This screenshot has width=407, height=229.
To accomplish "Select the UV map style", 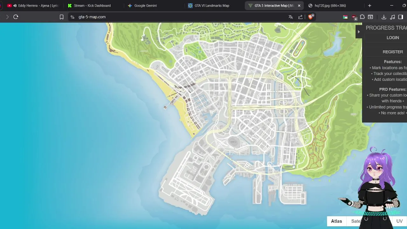I will [399, 221].
